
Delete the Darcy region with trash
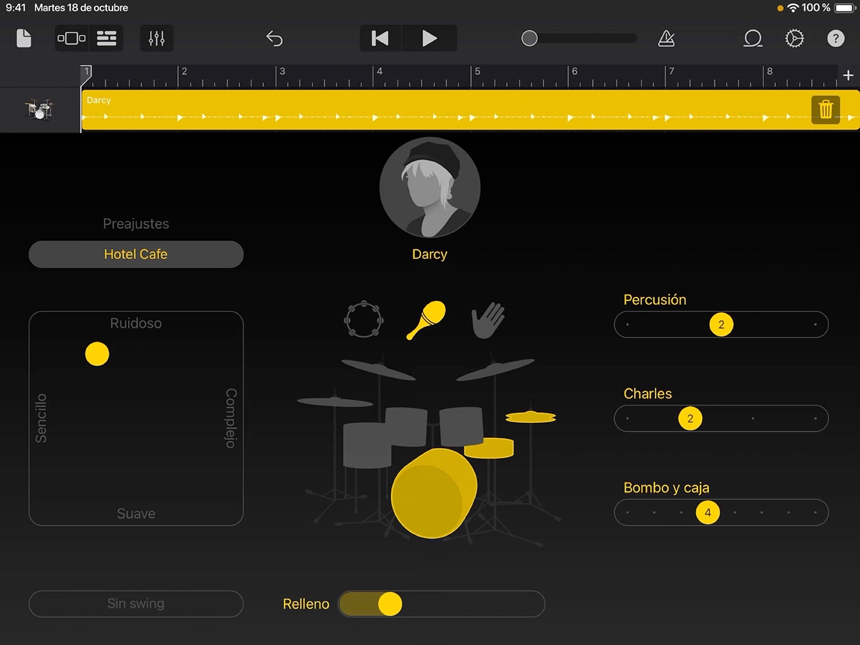[825, 109]
